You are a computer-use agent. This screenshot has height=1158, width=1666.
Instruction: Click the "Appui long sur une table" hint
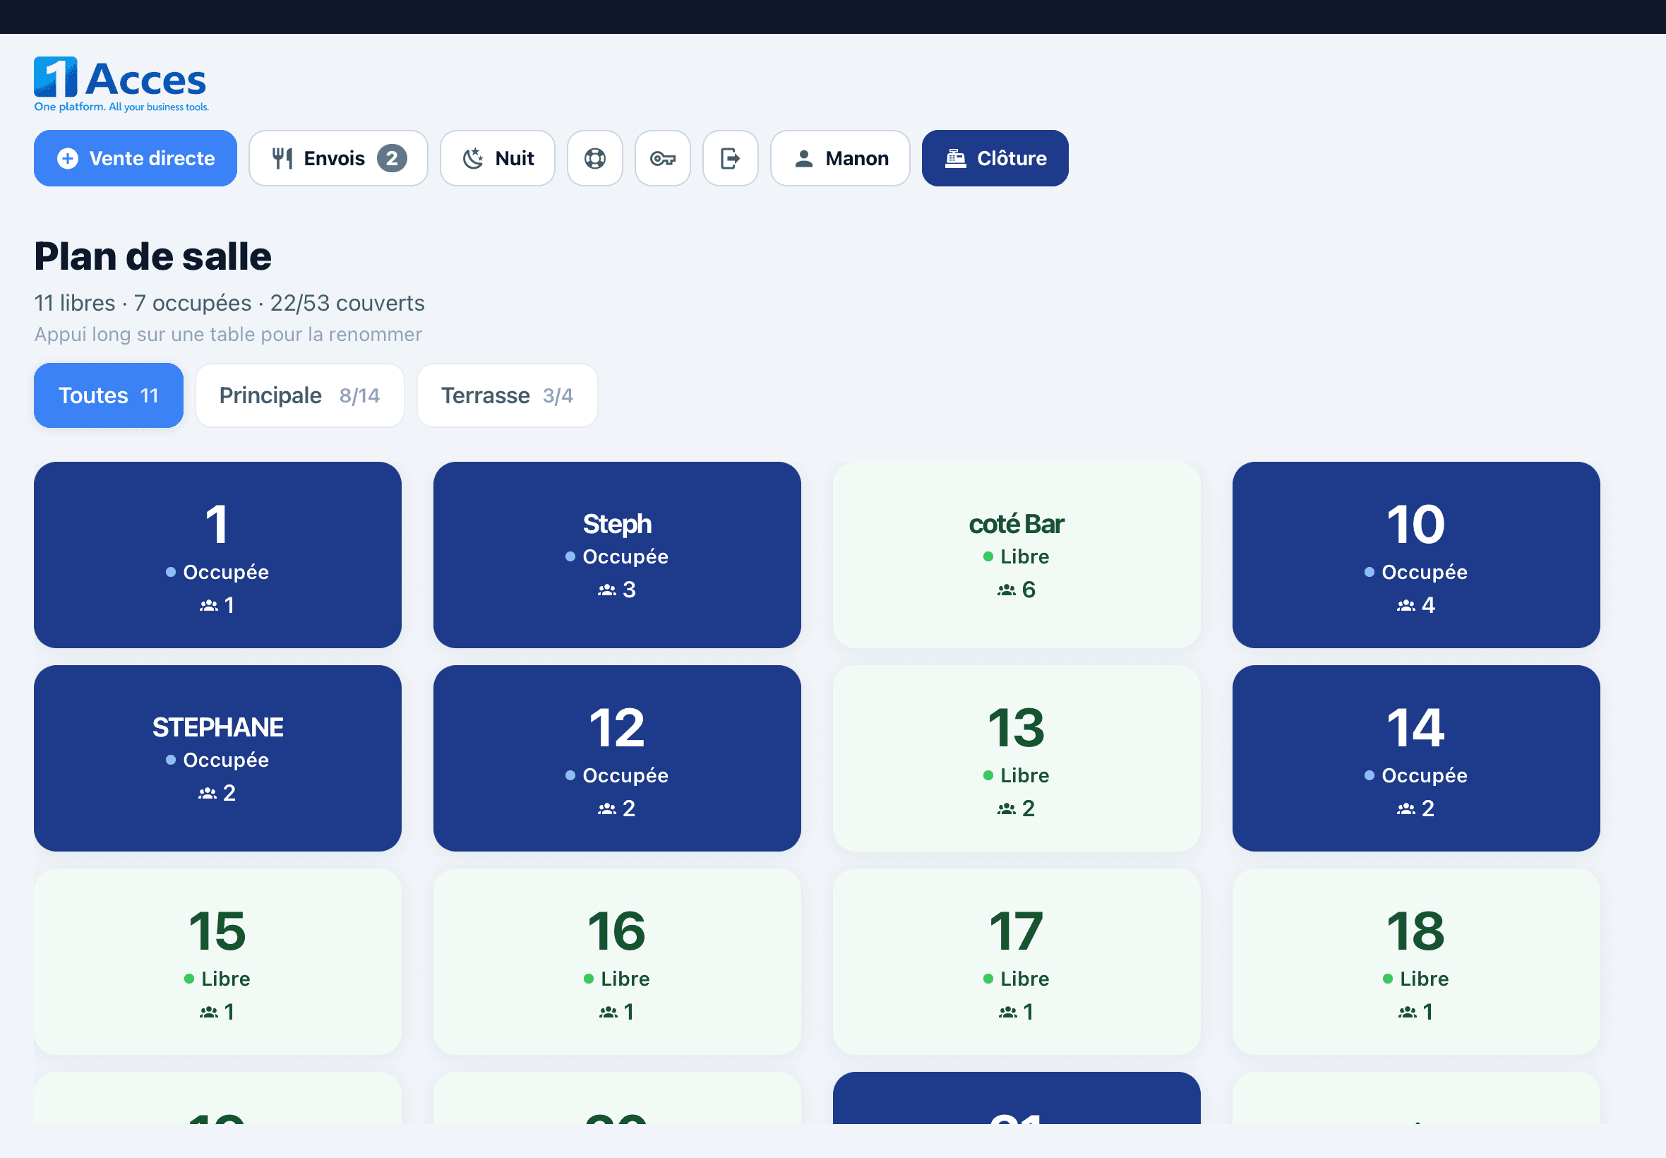[228, 335]
